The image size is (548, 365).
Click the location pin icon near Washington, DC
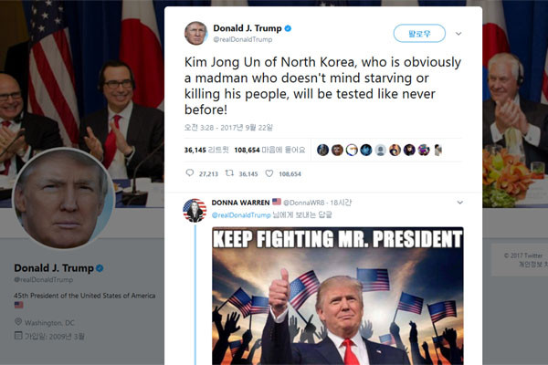tap(18, 322)
